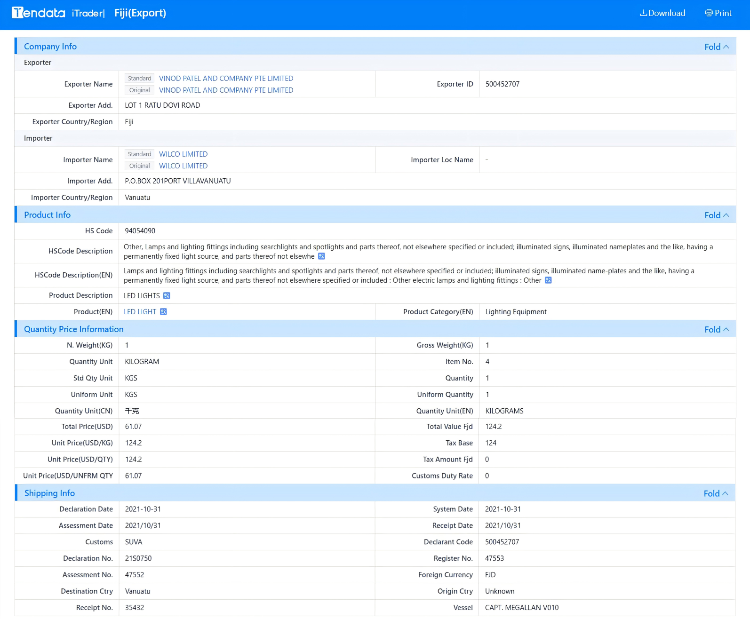Select Exporter Country/Region Fiji value
Image resolution: width=750 pixels, height=619 pixels.
click(129, 122)
